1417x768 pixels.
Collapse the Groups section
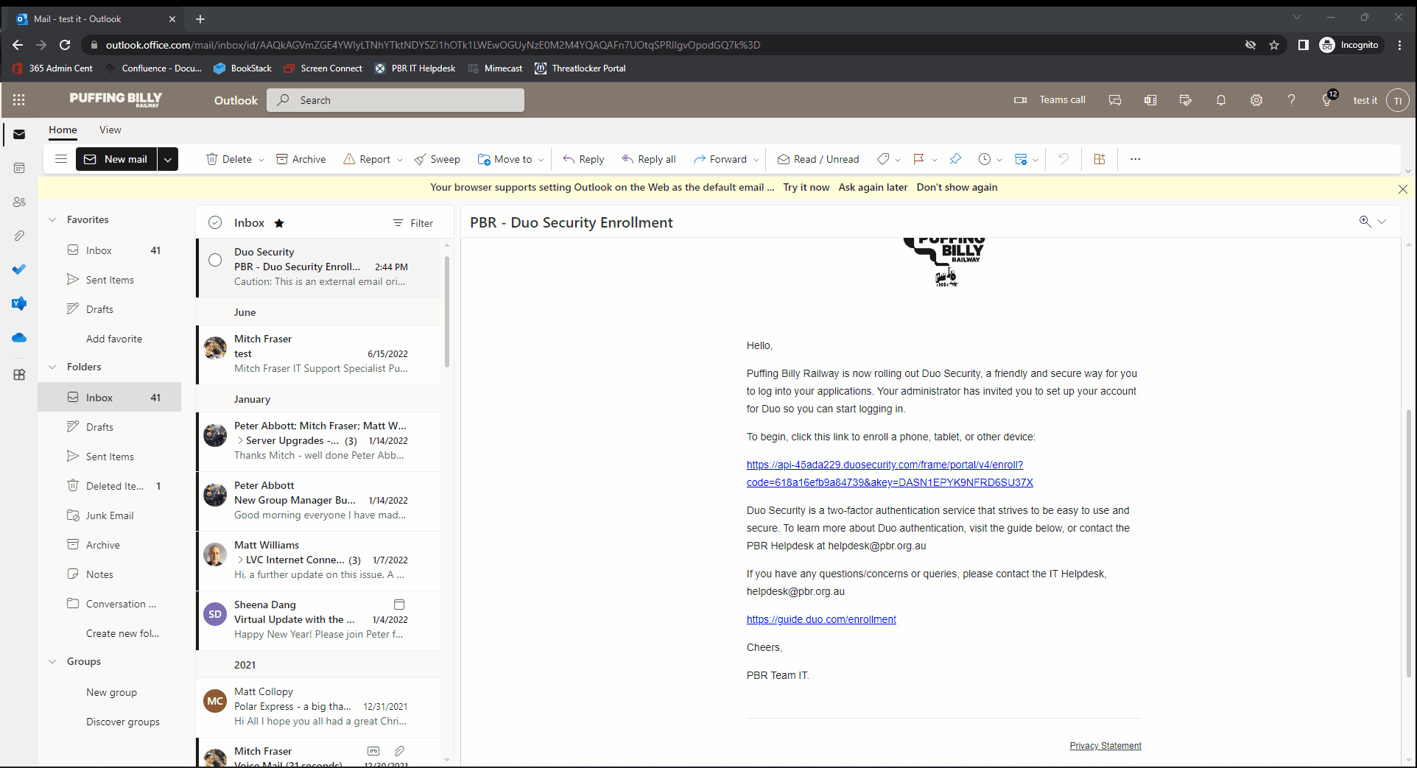pyautogui.click(x=52, y=661)
